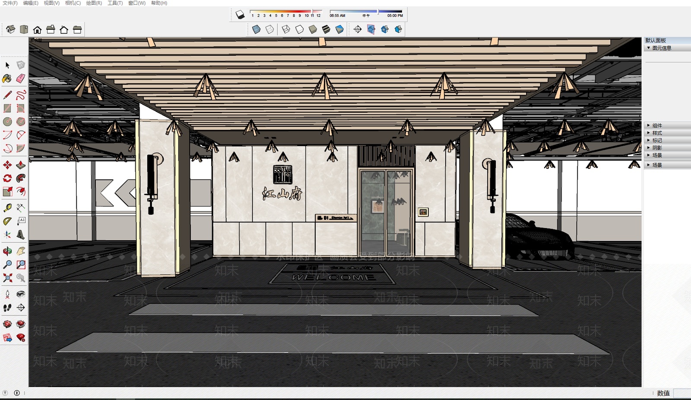Enable Shaded with Textures style
Image resolution: width=691 pixels, height=400 pixels.
click(x=326, y=29)
